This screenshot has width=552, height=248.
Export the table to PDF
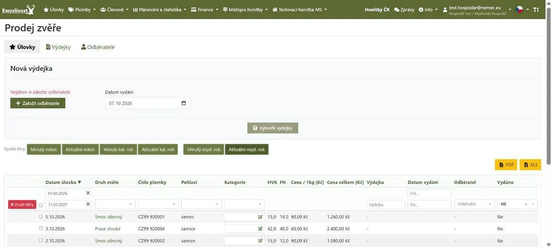[x=506, y=165]
